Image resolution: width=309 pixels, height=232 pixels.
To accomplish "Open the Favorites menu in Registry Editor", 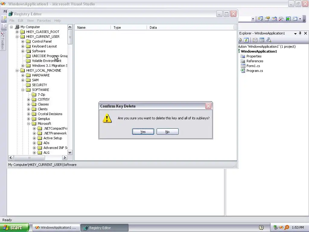I will coord(44,21).
